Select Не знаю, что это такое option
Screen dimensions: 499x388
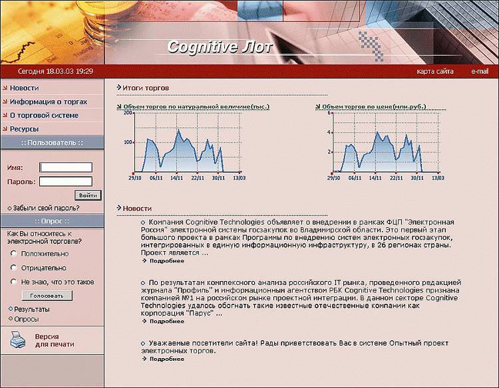(x=14, y=282)
